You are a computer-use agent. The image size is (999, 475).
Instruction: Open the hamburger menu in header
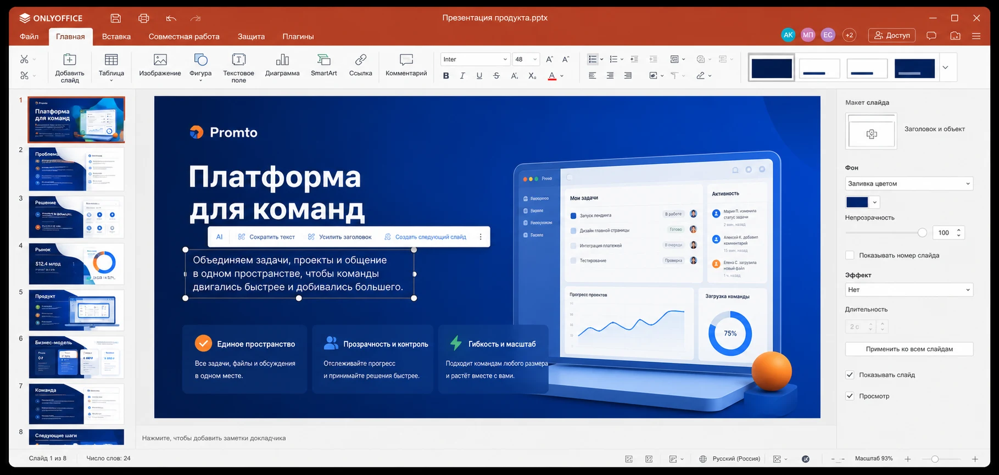coord(976,36)
